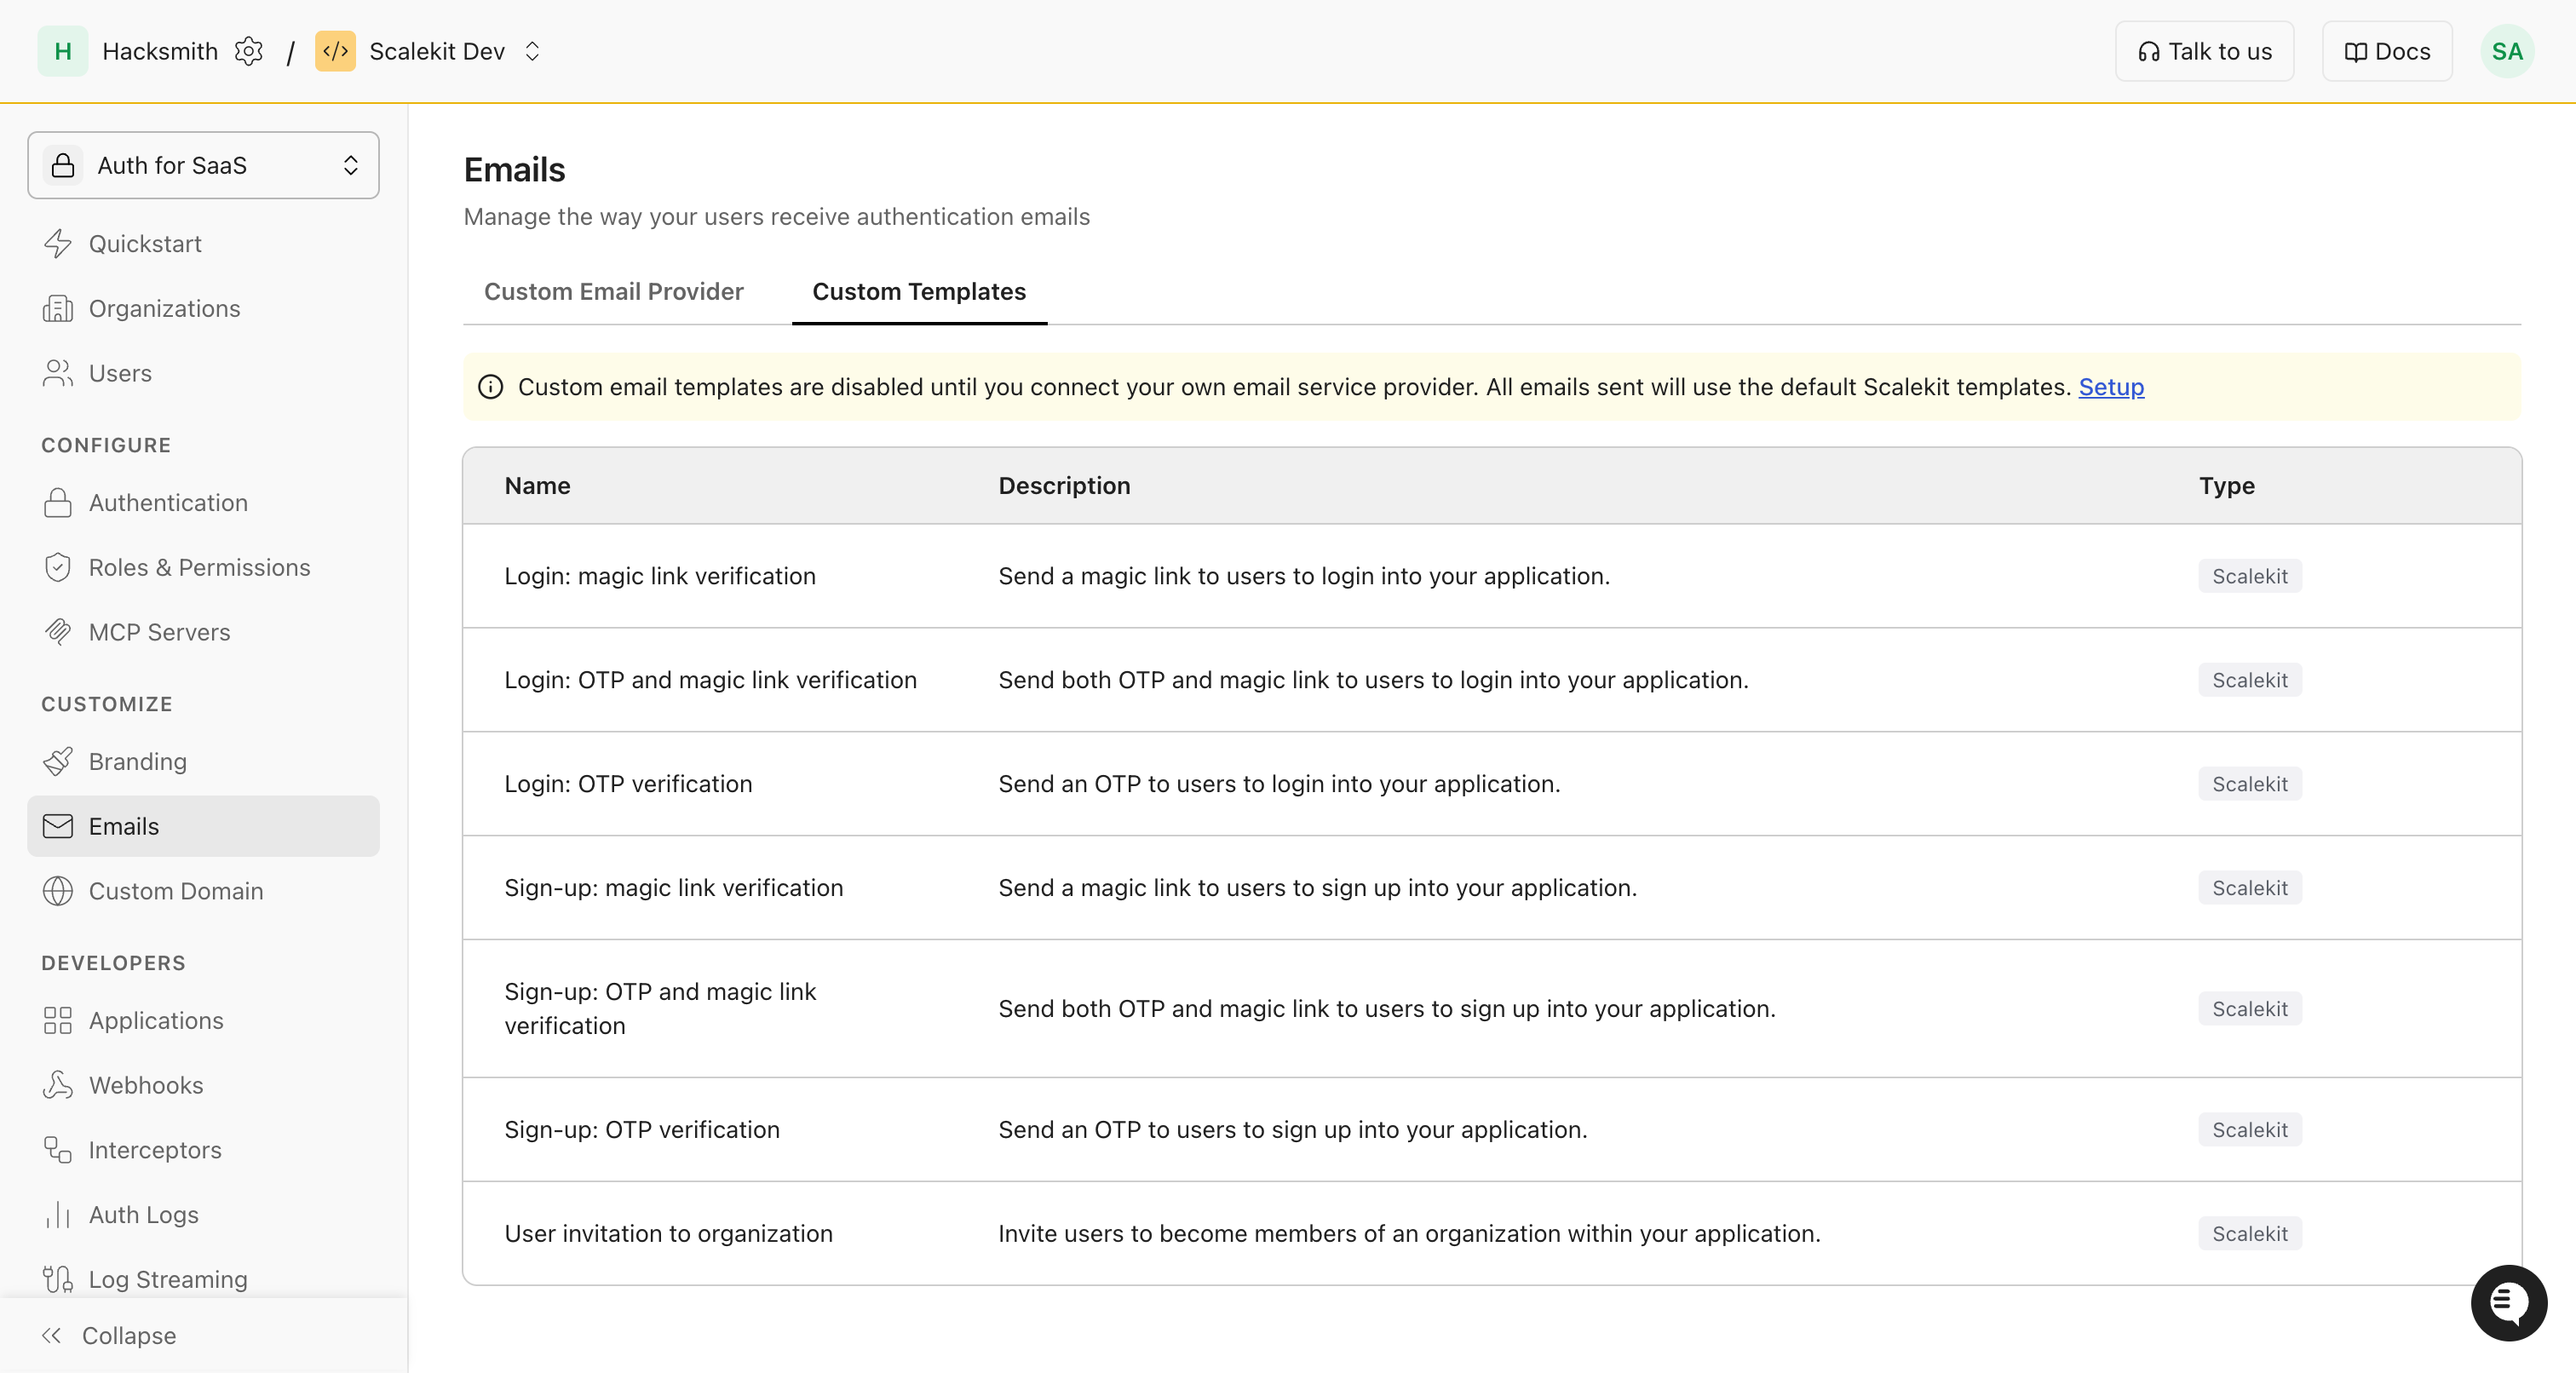
Task: Open Sign-up: magic link verification template
Action: click(x=1491, y=888)
